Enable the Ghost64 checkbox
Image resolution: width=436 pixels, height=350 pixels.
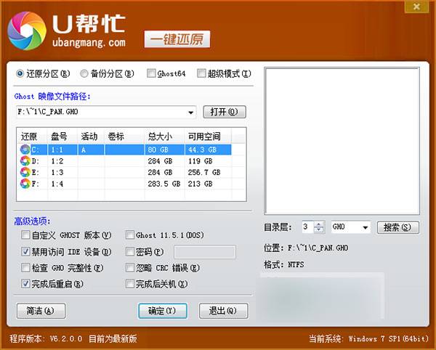click(150, 73)
